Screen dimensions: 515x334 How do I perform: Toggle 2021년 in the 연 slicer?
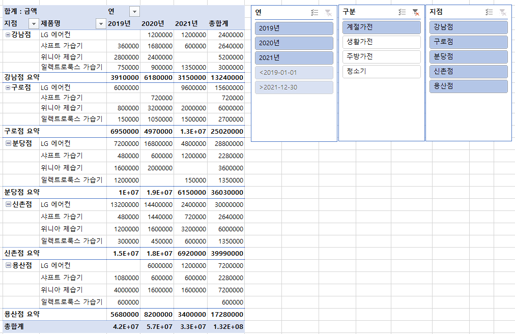(x=294, y=58)
